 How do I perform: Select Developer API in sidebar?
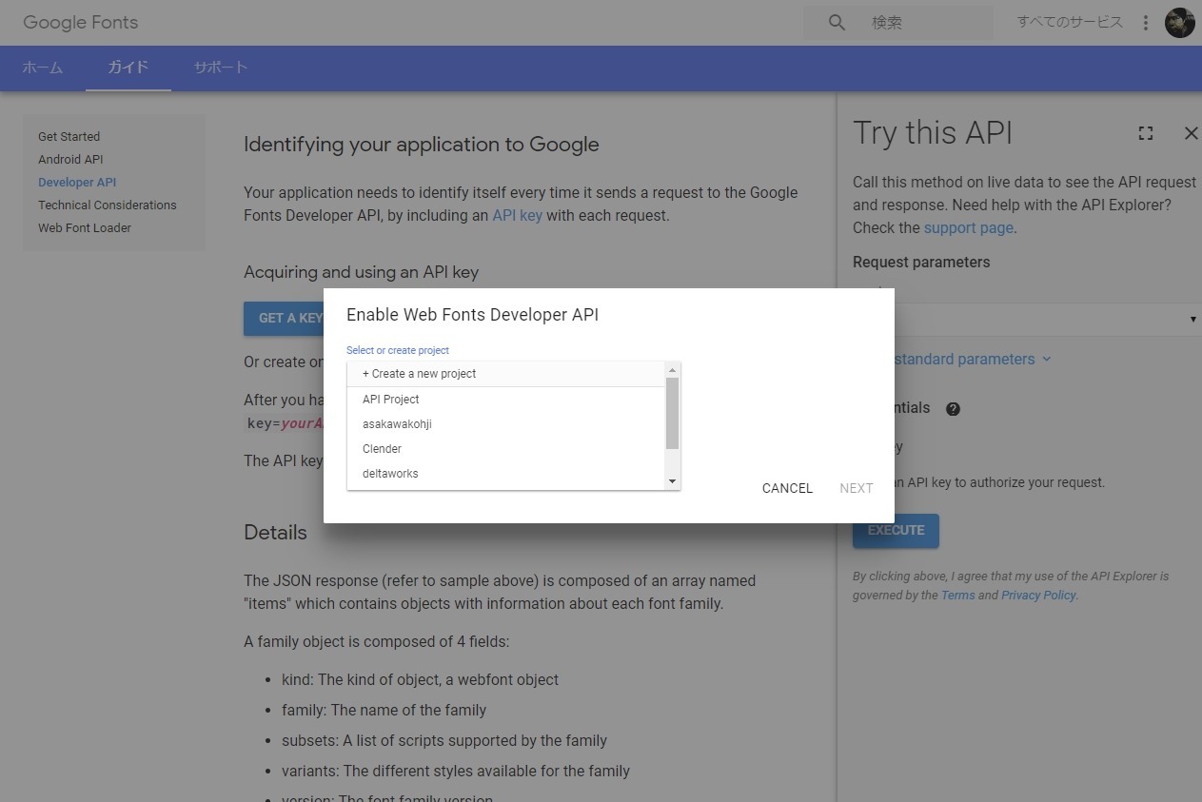tap(77, 182)
